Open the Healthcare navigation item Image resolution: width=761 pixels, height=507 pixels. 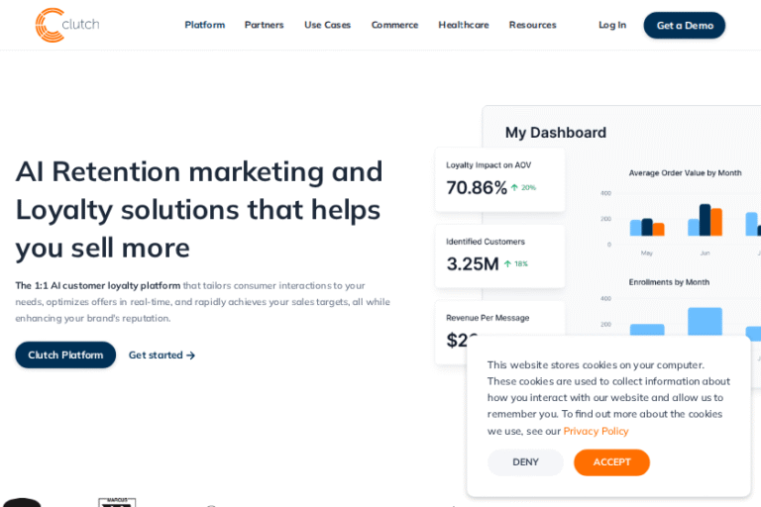pyautogui.click(x=463, y=25)
